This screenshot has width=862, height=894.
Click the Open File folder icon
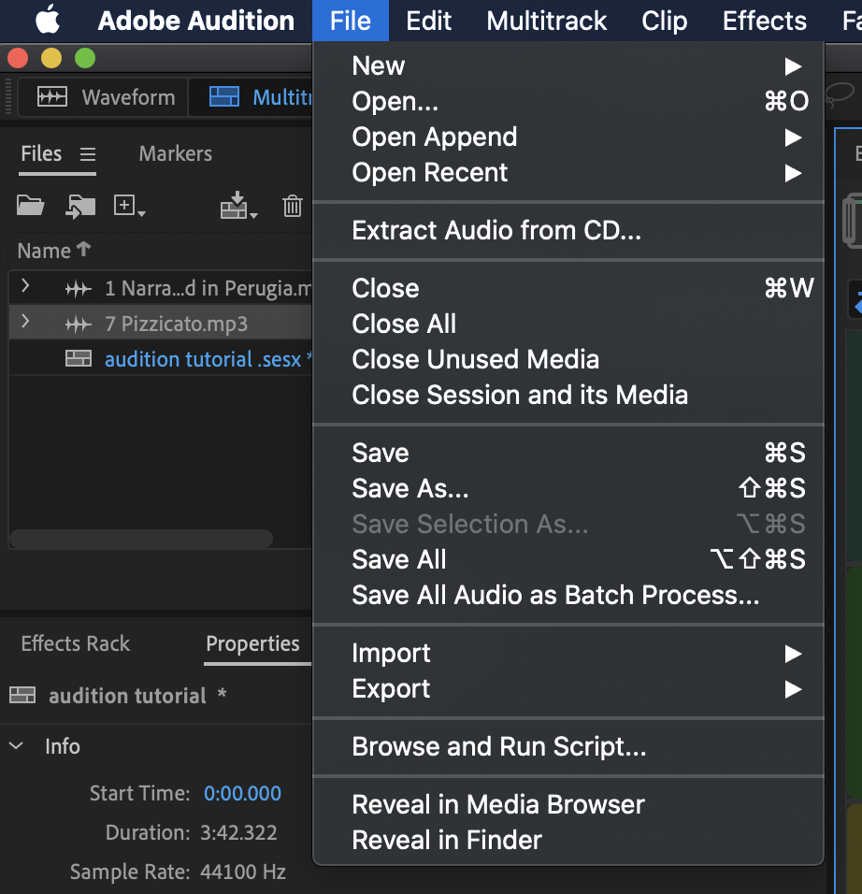point(30,205)
